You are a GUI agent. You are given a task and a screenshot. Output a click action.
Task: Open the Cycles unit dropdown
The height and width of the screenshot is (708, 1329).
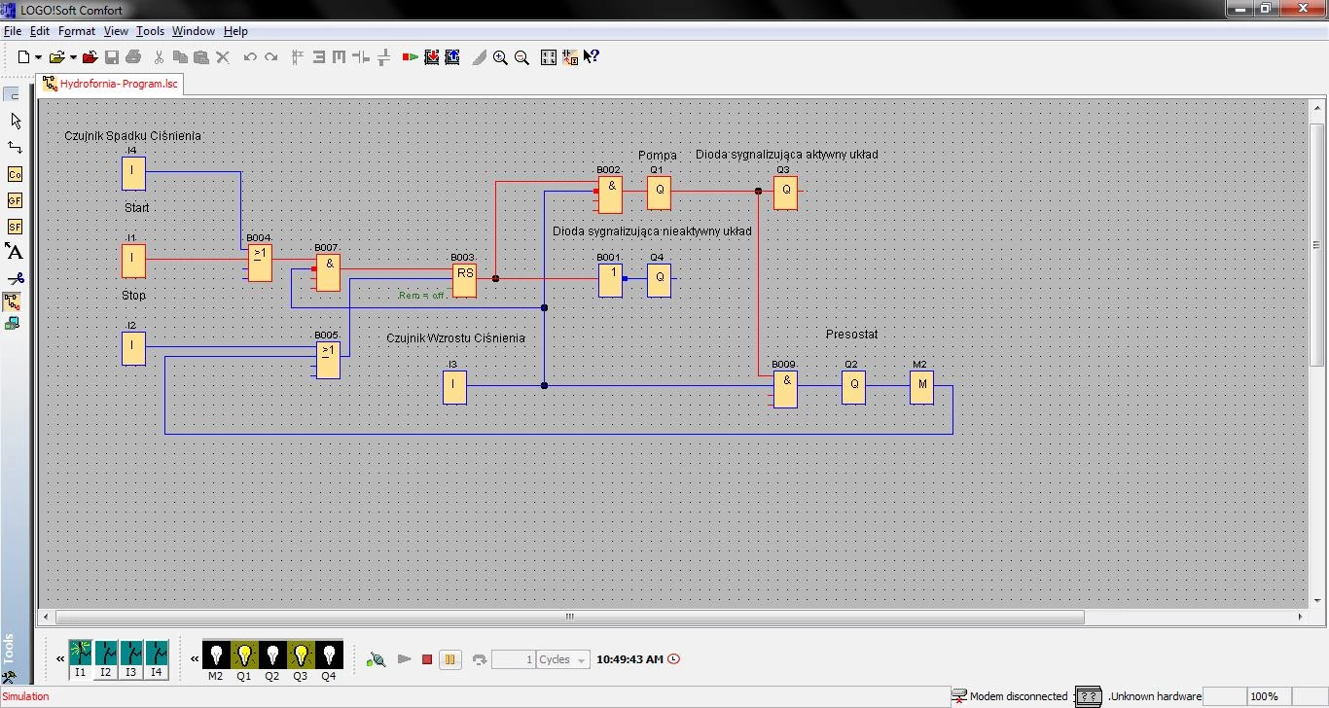pos(582,660)
